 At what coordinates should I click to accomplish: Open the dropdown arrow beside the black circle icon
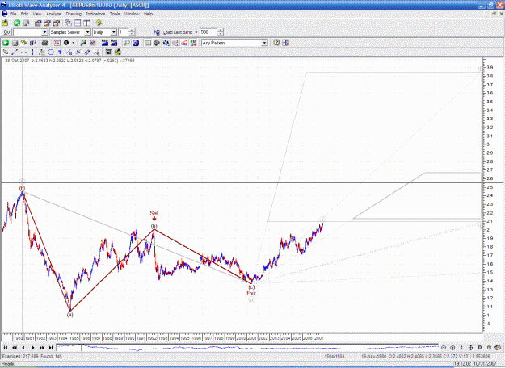tap(73, 43)
